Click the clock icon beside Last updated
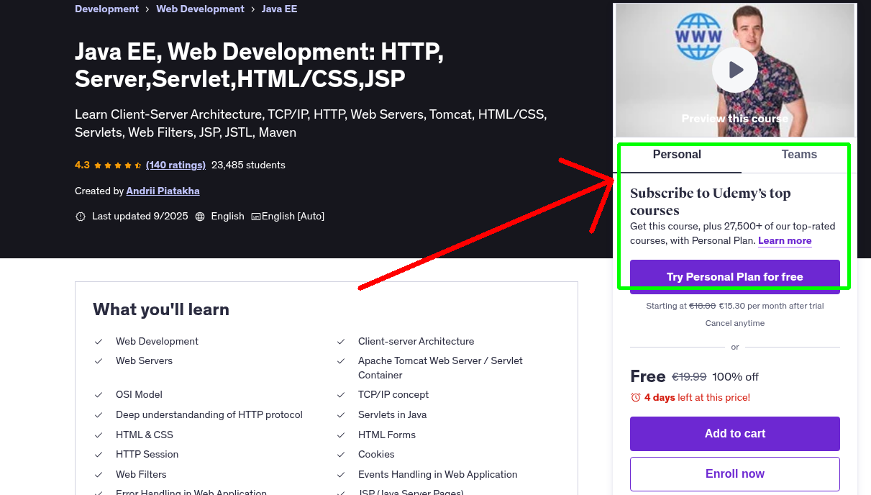The image size is (871, 495). [81, 217]
